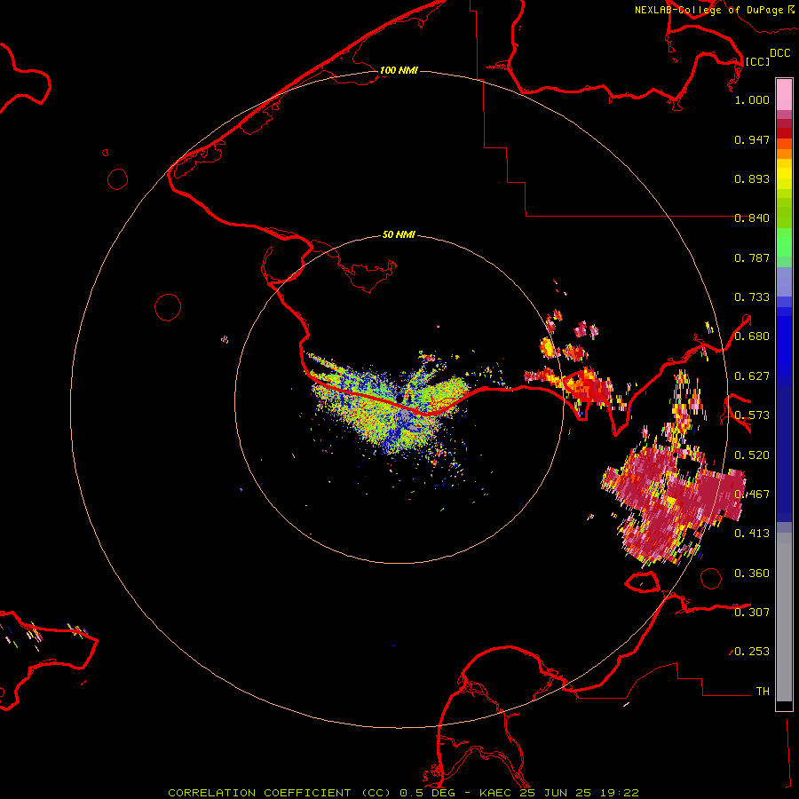Pick the gray color bar segment
The width and height of the screenshot is (799, 799).
tap(784, 617)
